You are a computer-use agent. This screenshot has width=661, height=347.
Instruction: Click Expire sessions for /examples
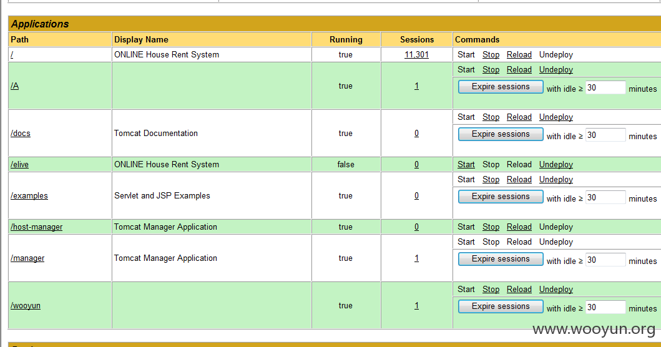click(501, 197)
